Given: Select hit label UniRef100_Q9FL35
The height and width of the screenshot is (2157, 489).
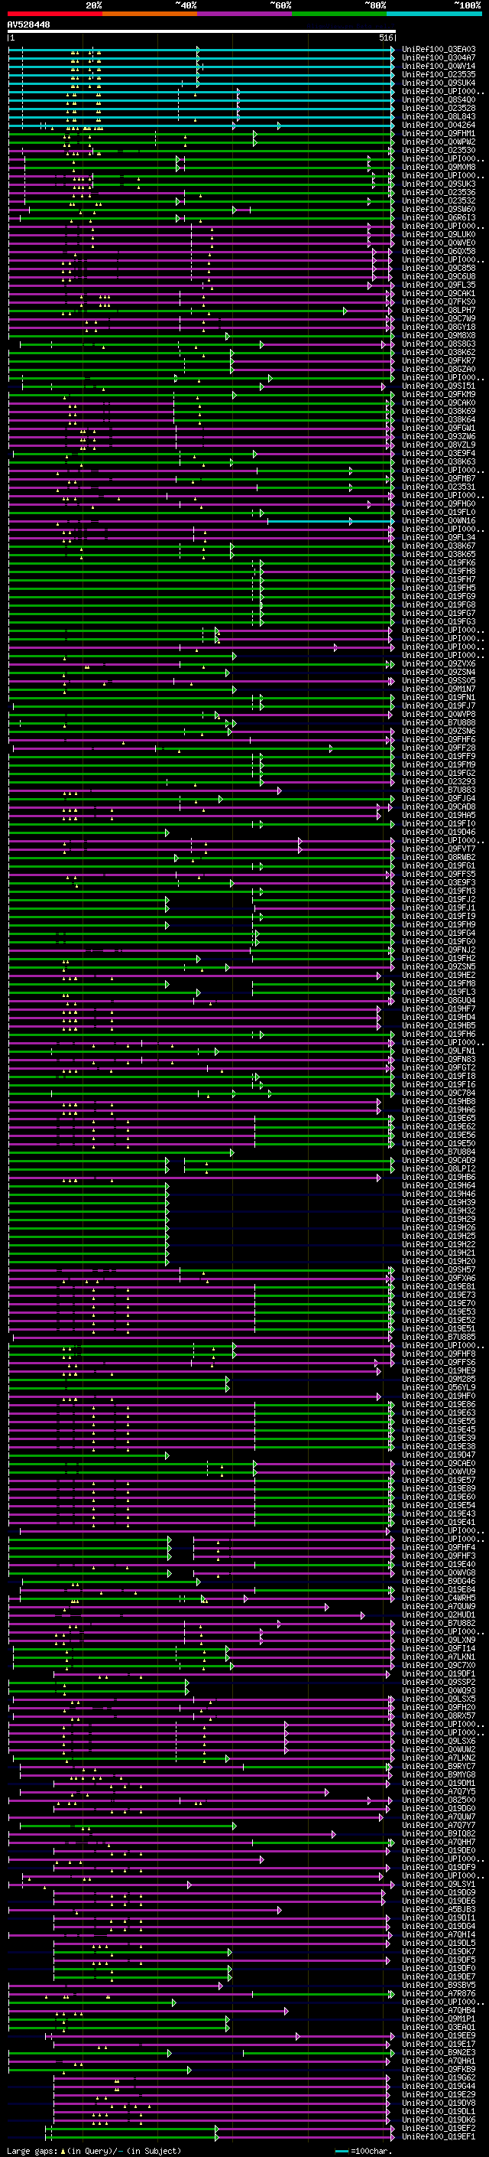Looking at the screenshot, I should [x=439, y=285].
